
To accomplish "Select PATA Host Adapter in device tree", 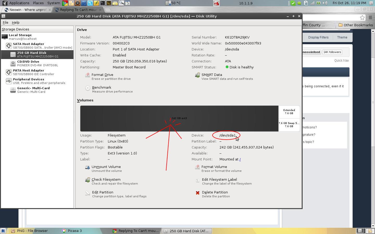I will [37, 72].
